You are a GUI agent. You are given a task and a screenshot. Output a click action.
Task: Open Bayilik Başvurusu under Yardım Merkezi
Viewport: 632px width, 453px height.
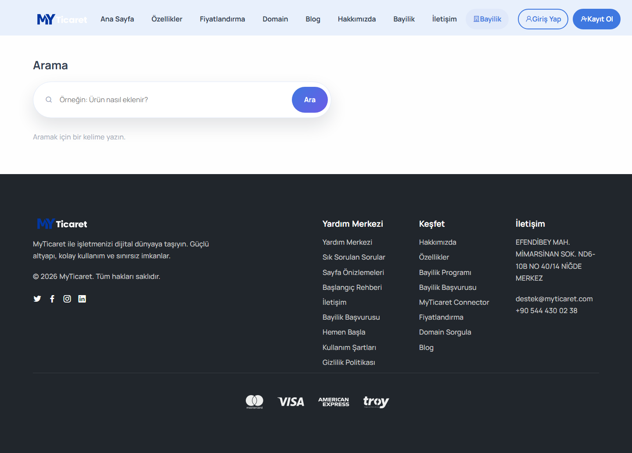(x=351, y=317)
